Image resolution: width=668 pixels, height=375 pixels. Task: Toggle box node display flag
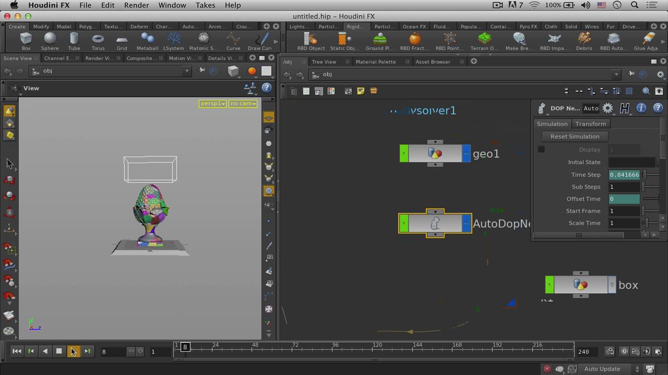pyautogui.click(x=612, y=285)
